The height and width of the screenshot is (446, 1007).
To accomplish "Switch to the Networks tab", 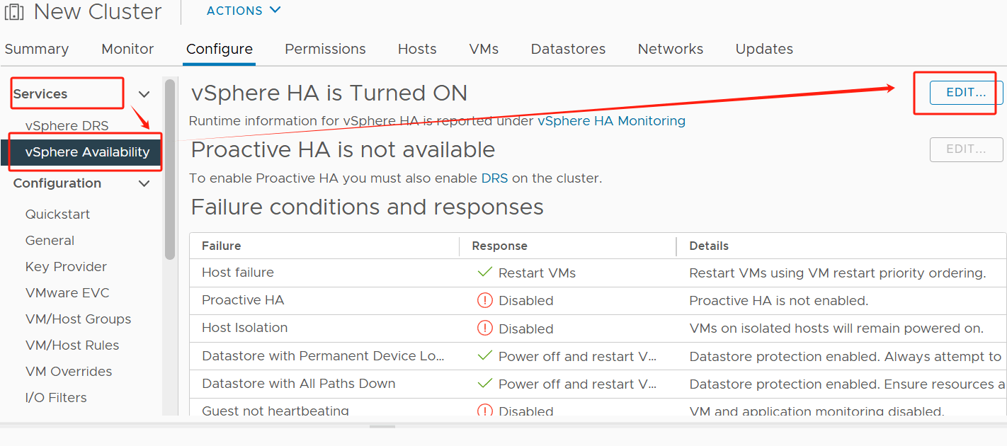I will click(671, 49).
